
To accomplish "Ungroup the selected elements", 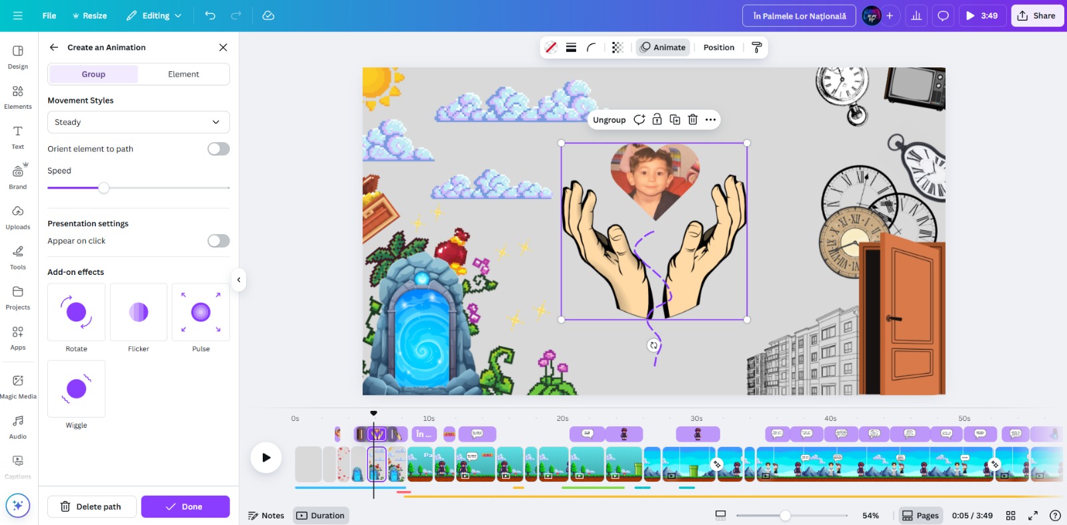I will (x=610, y=119).
